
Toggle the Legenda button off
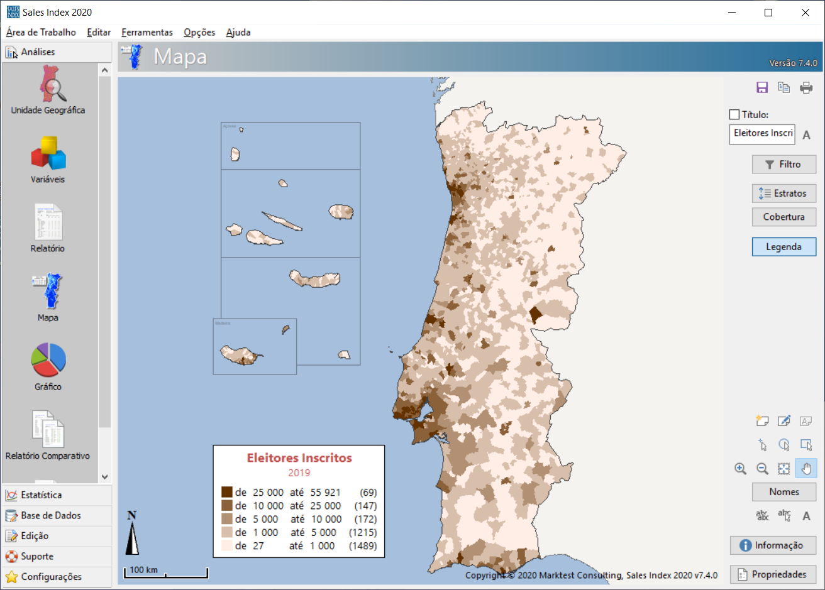tap(783, 247)
